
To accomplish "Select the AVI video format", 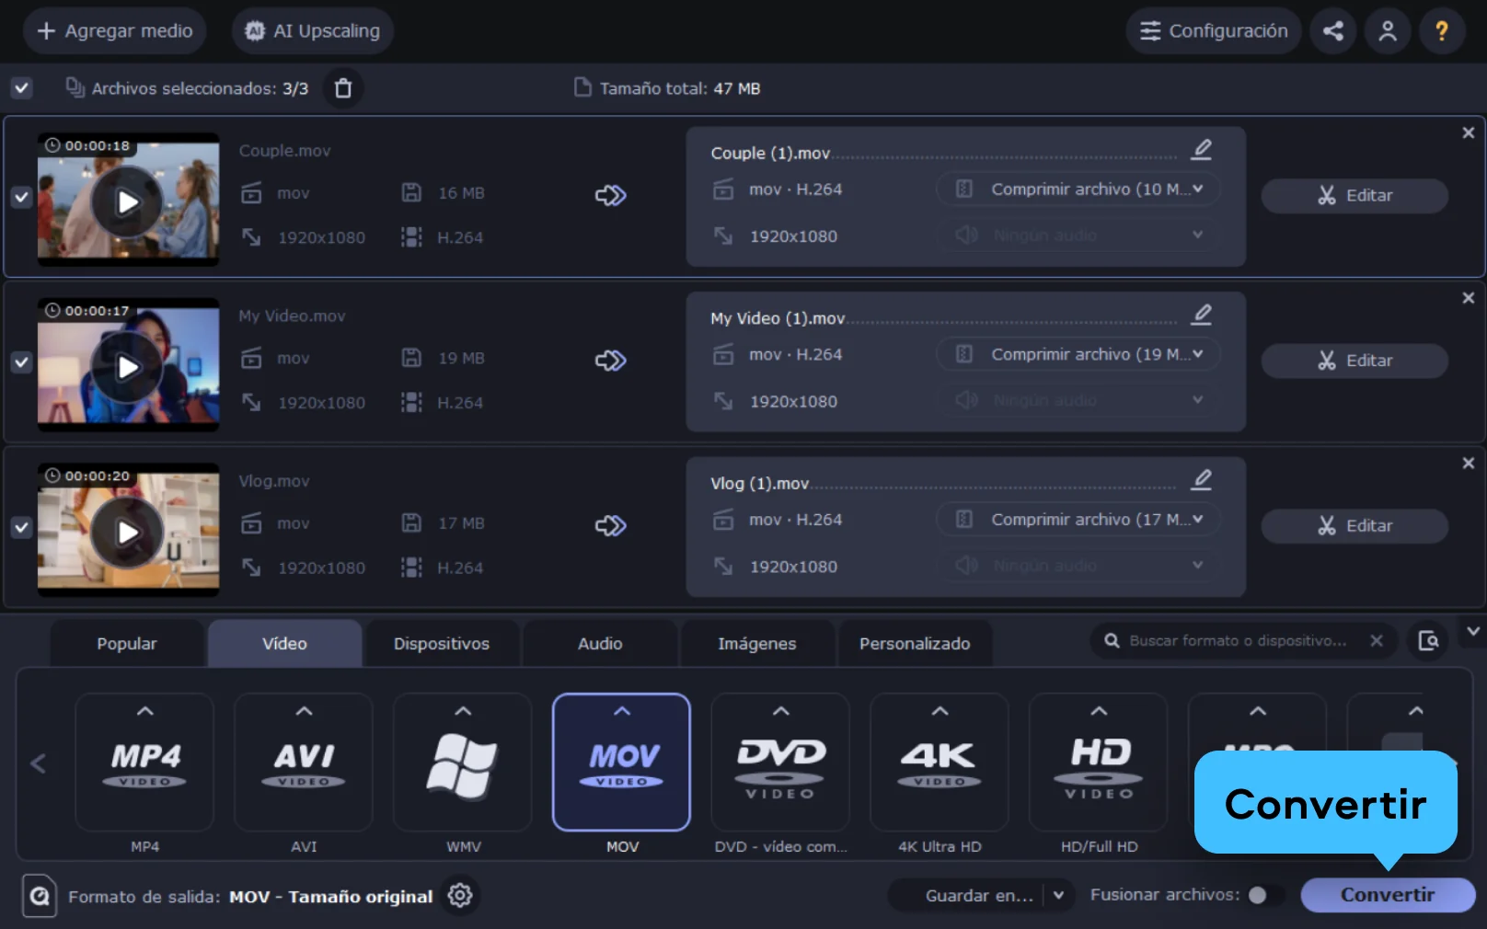I will (304, 763).
